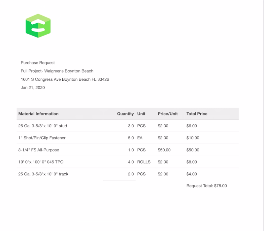Click the EA unit cell
Image resolution: width=264 pixels, height=231 pixels.
[140, 138]
